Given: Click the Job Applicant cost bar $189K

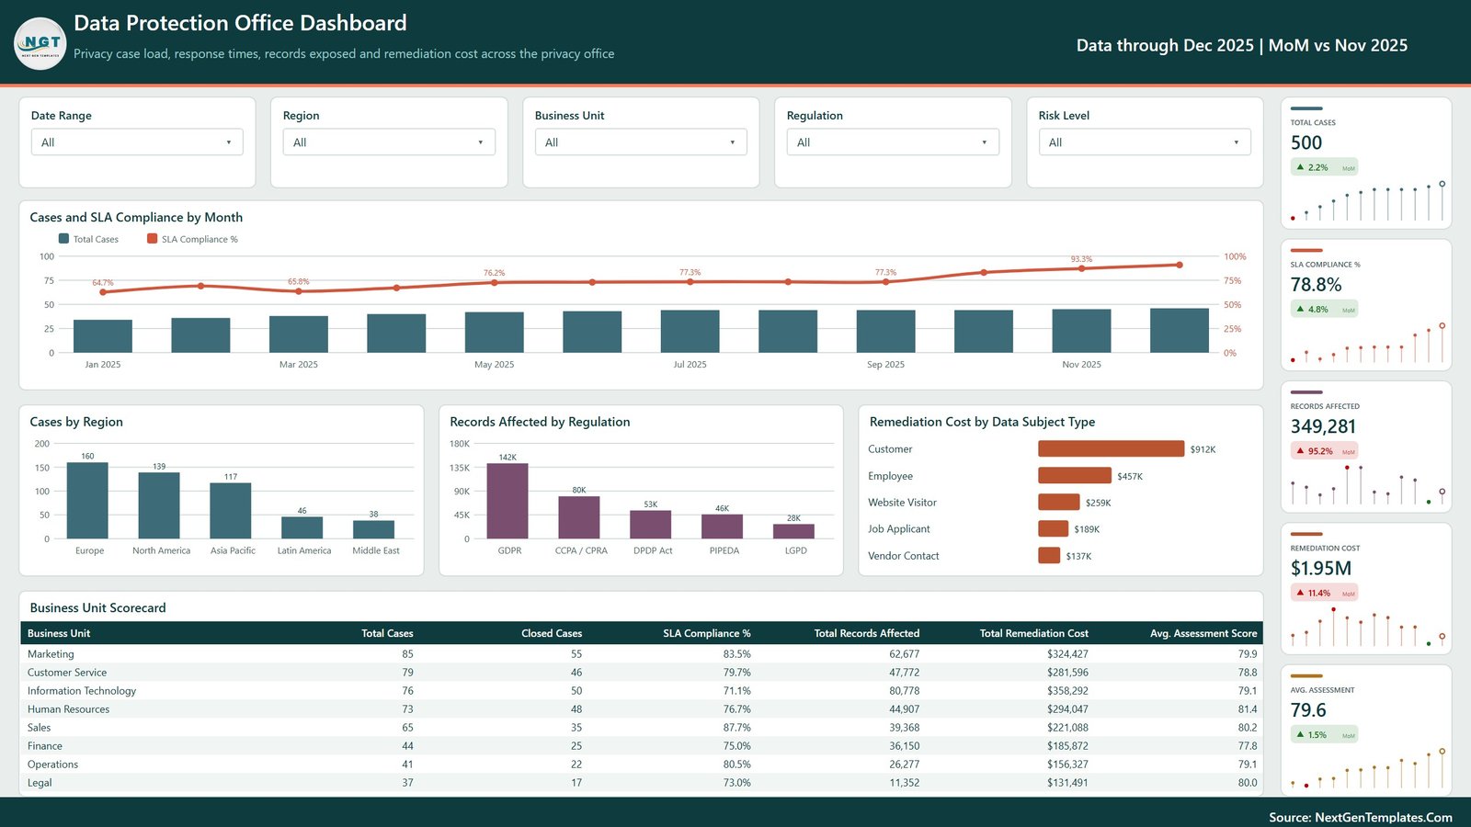Looking at the screenshot, I should [1054, 528].
